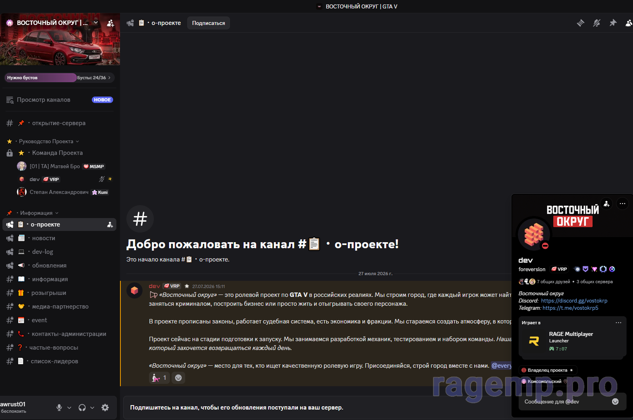
Task: Open headphone output options chevron
Action: click(92, 408)
